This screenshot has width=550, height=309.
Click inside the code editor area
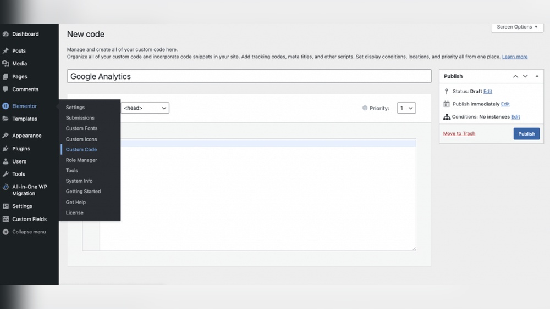tap(258, 195)
